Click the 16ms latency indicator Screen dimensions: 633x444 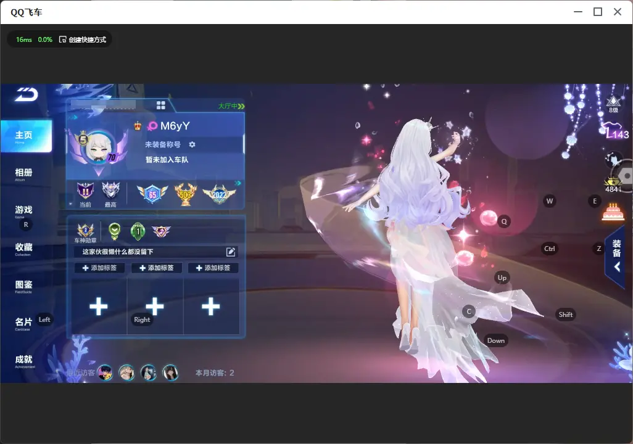(x=24, y=39)
